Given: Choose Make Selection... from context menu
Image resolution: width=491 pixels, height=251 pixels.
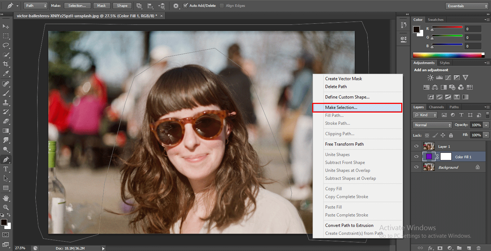Looking at the screenshot, I should pos(341,108).
